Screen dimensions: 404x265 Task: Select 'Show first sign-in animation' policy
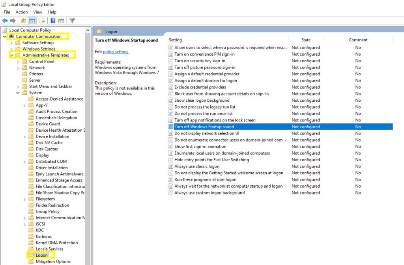pos(200,147)
